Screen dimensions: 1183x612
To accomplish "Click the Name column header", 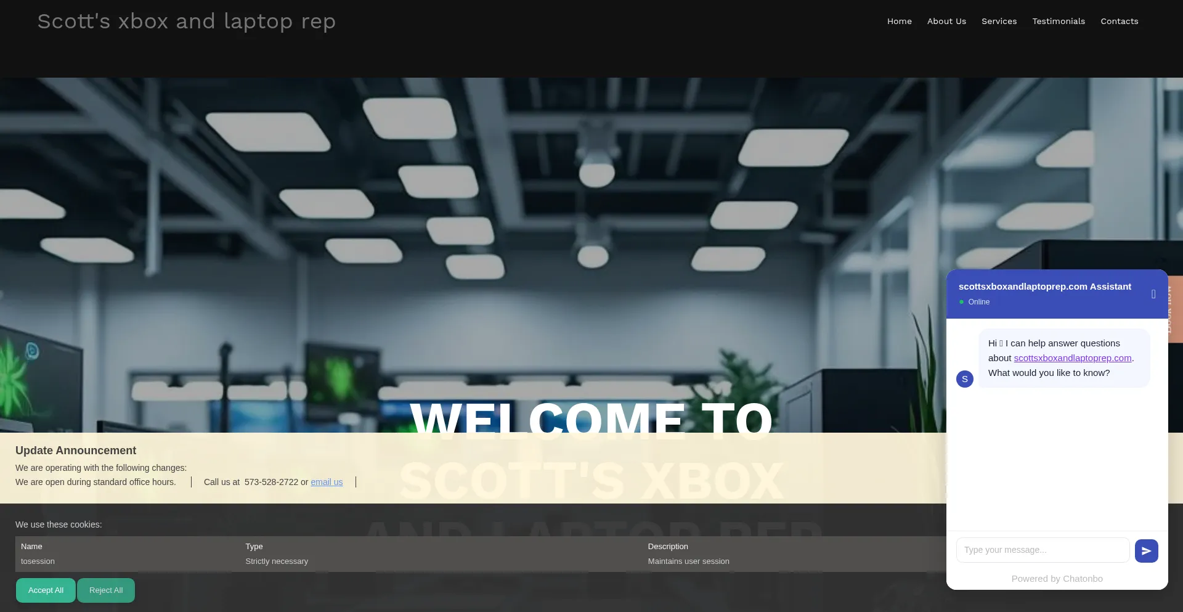I will [x=31, y=547].
